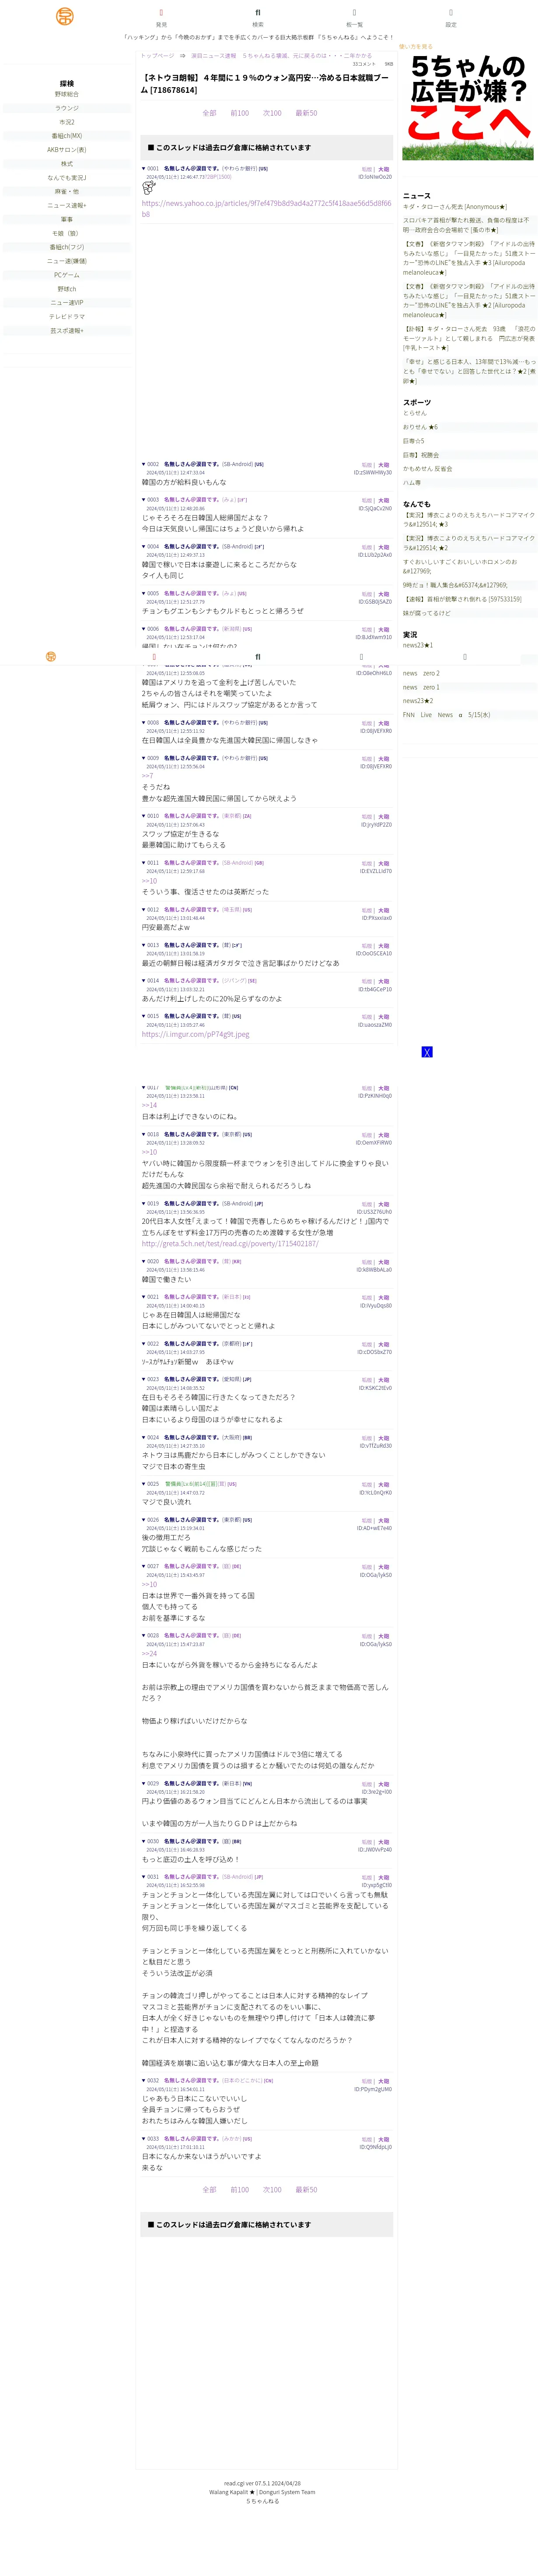Click 大砲 link on post 0010
538x2576 pixels.
tap(383, 817)
